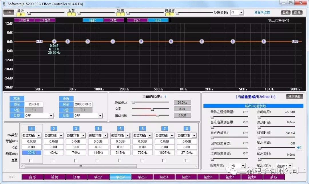Select EQ band number 3 button
This screenshot has height=184, width=309.
click(76, 128)
